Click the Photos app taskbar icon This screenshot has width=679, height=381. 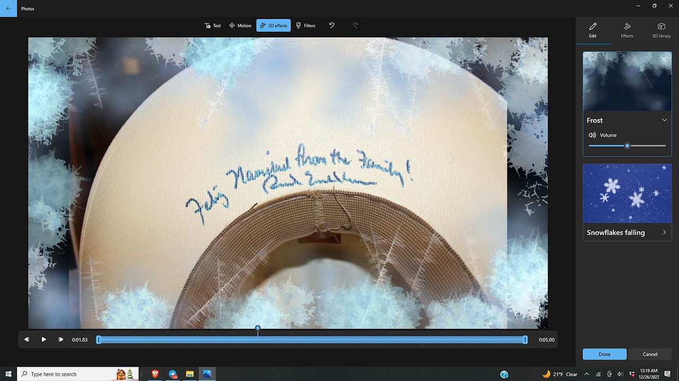click(x=207, y=374)
